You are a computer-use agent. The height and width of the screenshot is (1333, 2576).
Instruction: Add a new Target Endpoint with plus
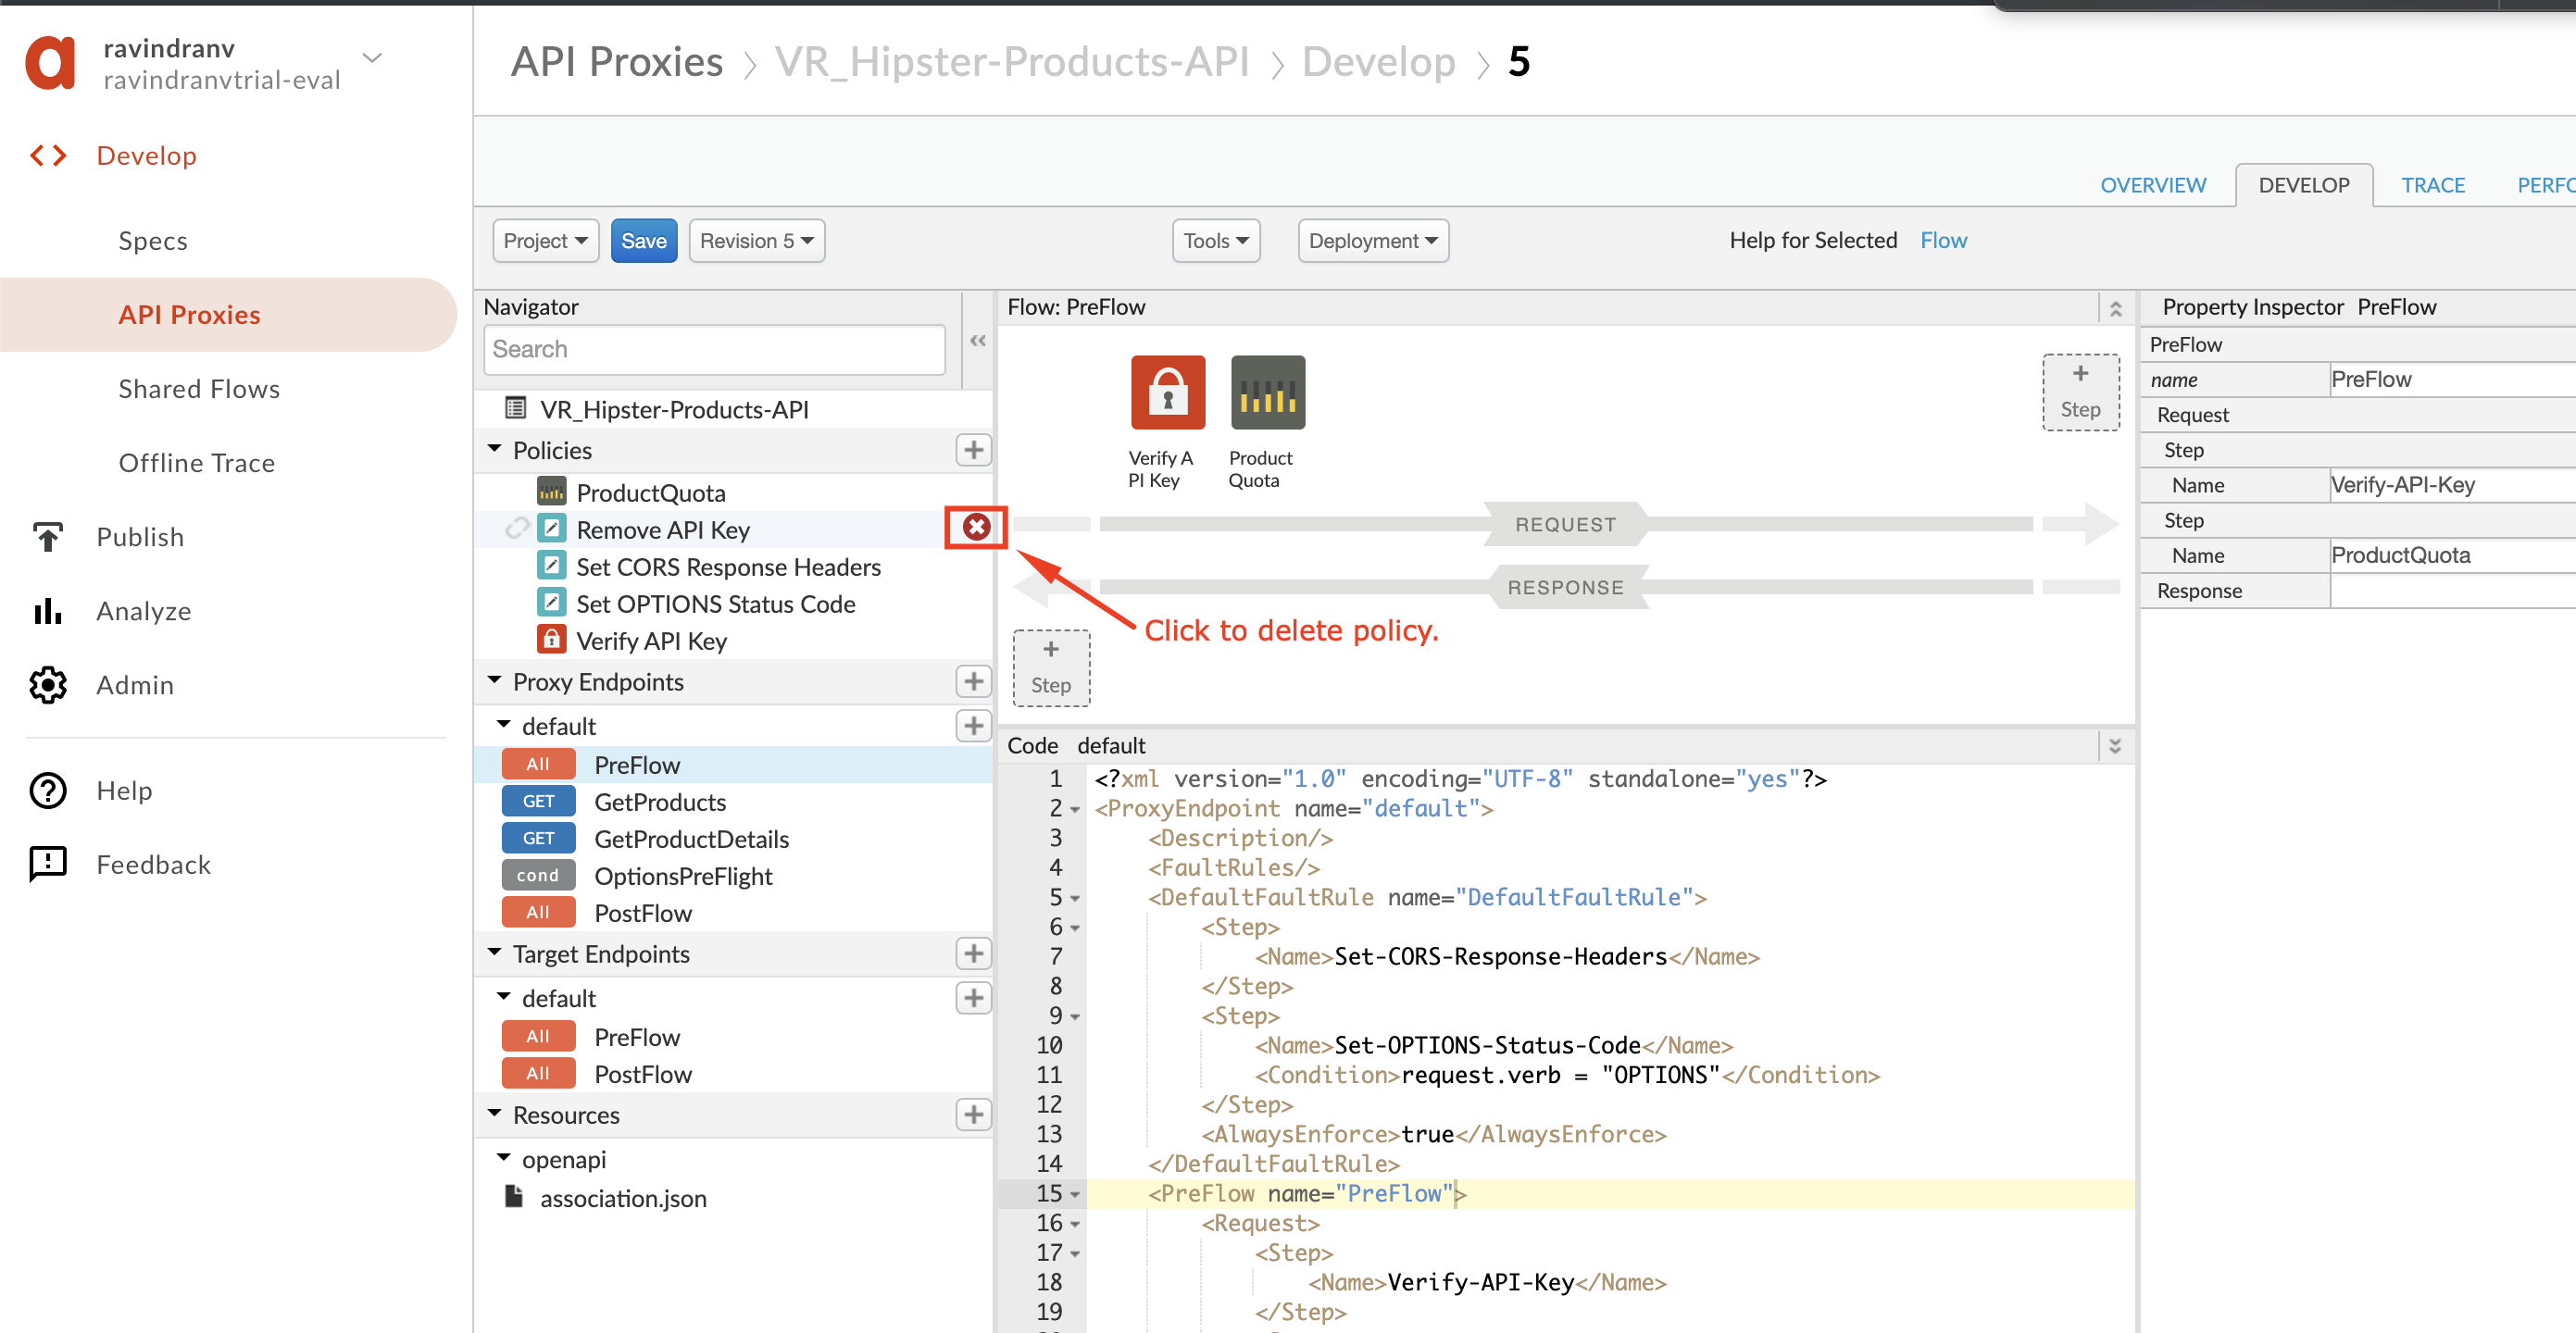tap(973, 954)
